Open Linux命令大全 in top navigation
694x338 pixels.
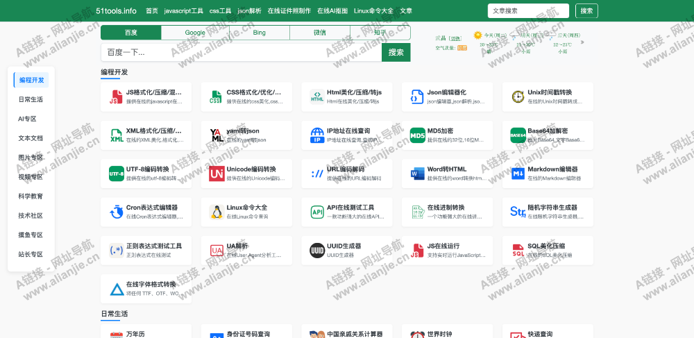[x=373, y=10]
